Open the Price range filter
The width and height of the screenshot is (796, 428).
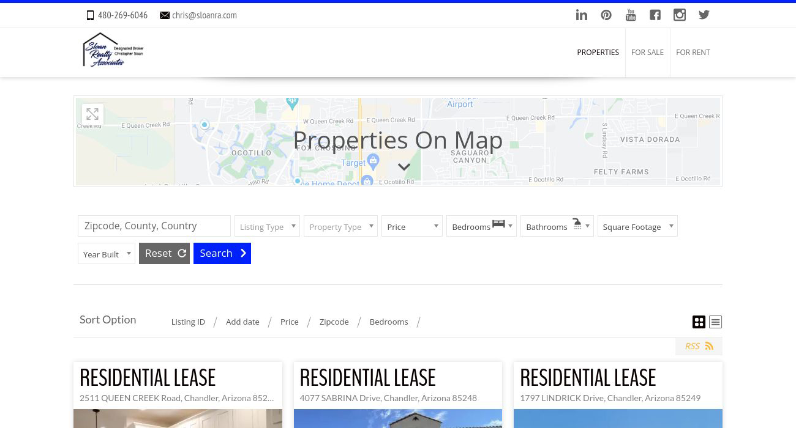pyautogui.click(x=411, y=226)
